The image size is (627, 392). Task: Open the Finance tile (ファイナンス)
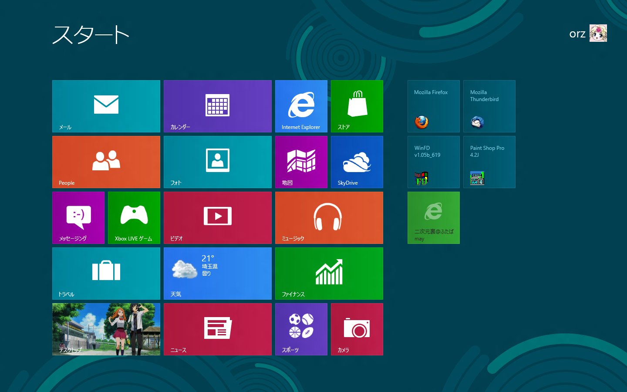coord(329,274)
